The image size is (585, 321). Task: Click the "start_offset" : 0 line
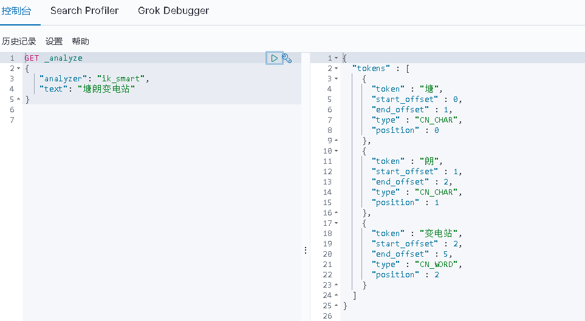(417, 99)
